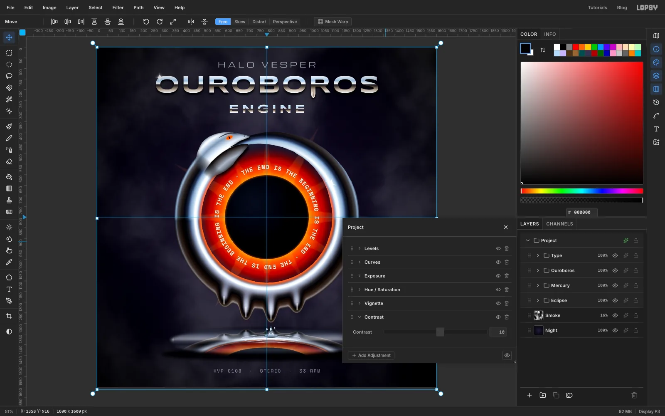Open the Tutorials link

click(597, 7)
